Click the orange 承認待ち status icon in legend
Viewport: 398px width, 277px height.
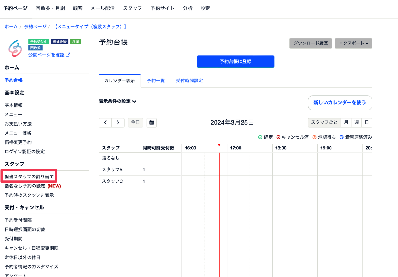tap(314, 137)
